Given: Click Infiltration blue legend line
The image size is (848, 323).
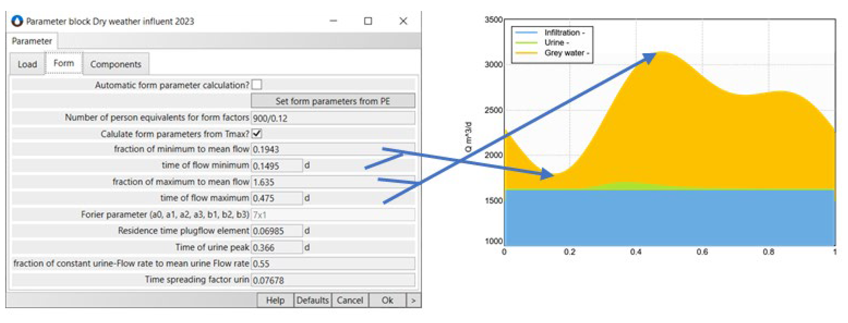Looking at the screenshot, I should (x=526, y=33).
